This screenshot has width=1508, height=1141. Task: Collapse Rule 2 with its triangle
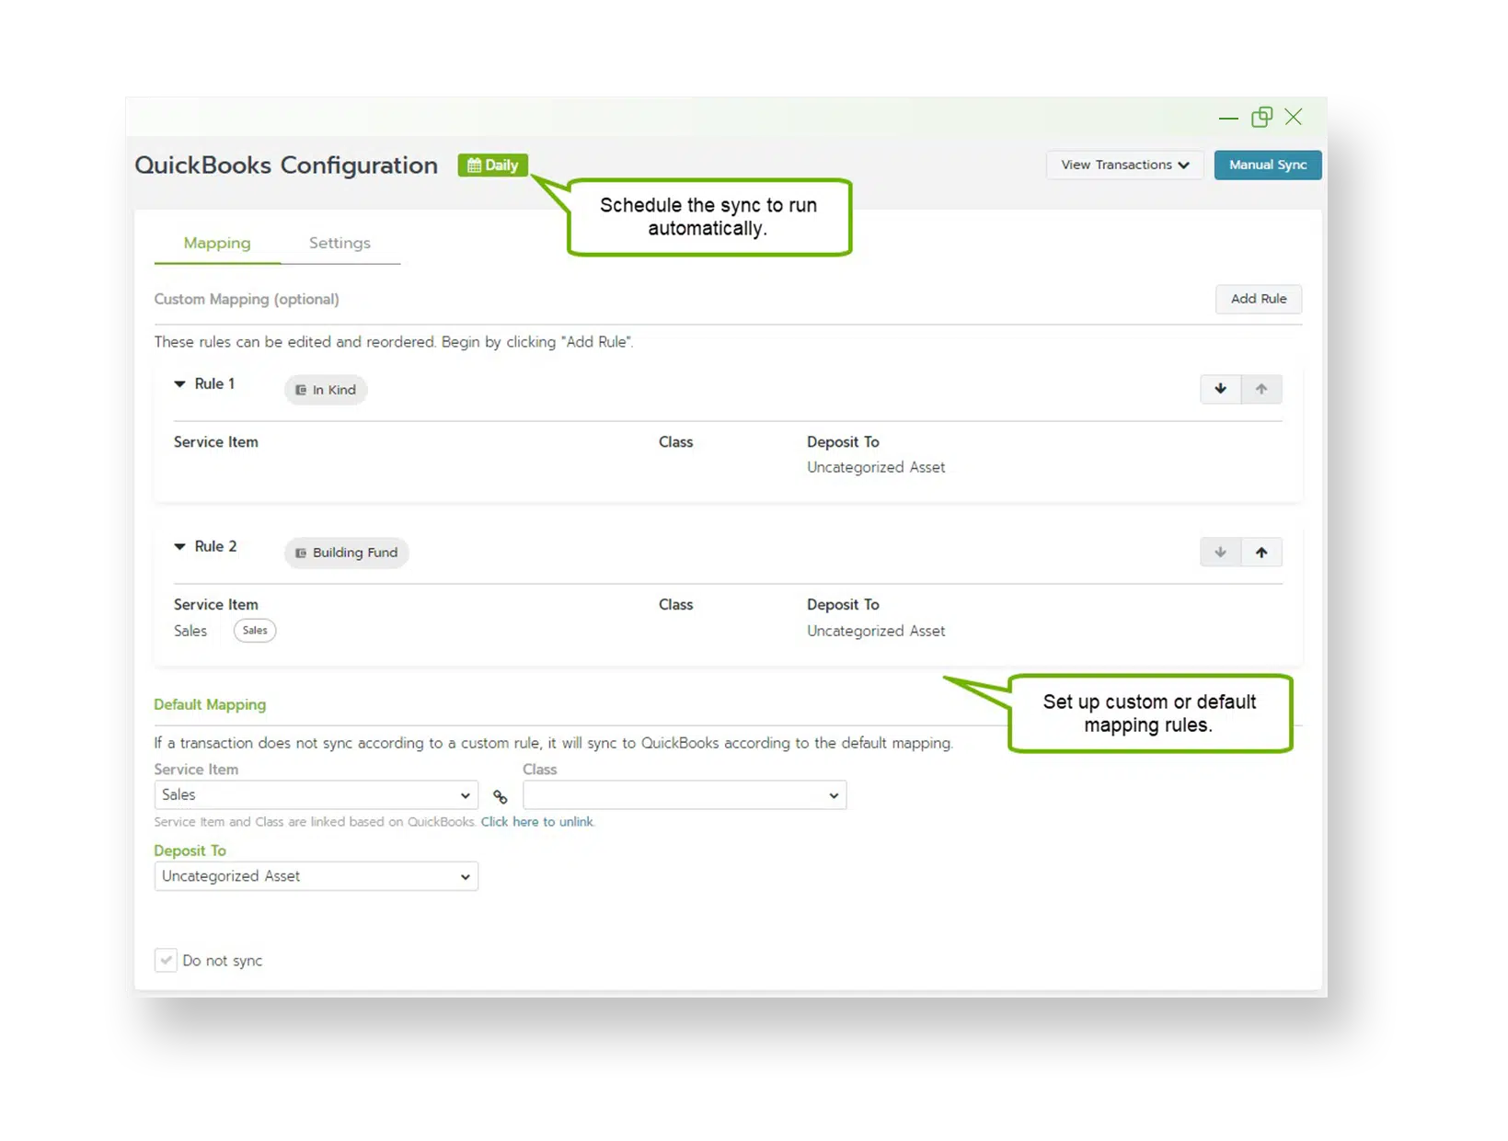point(179,547)
